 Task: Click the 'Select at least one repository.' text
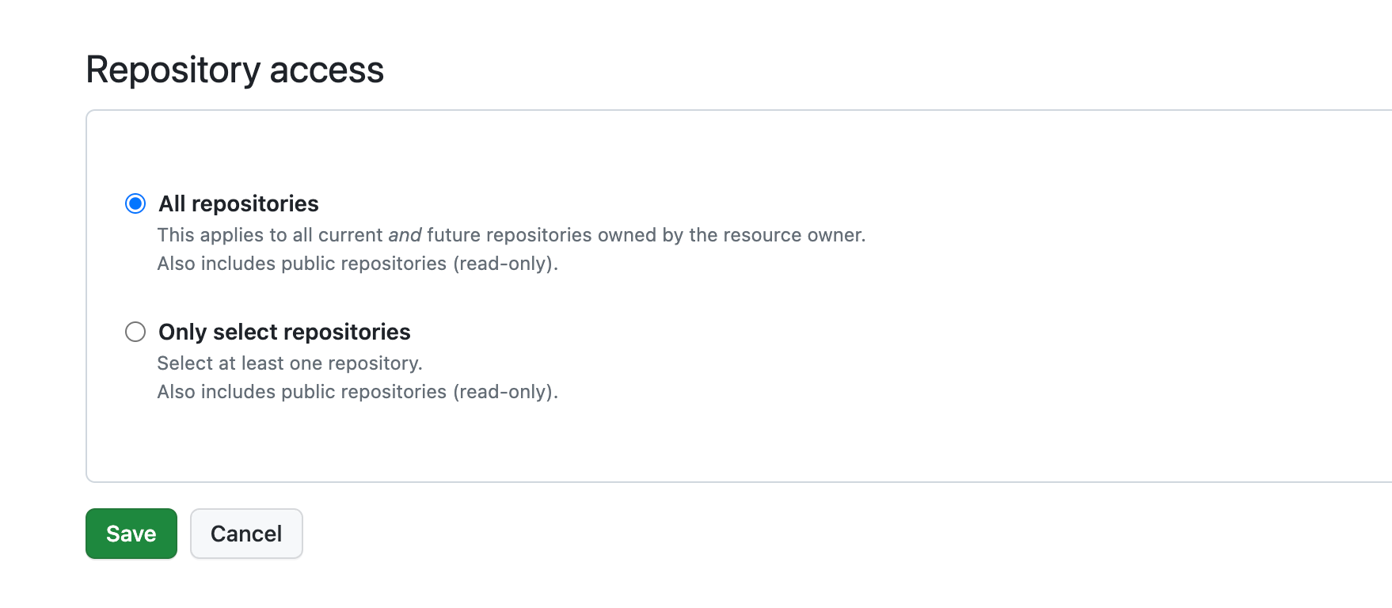pos(290,363)
